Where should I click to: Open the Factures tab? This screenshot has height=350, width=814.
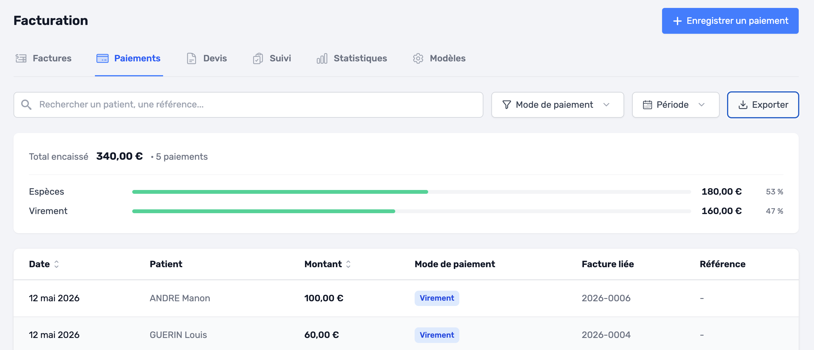pos(43,58)
